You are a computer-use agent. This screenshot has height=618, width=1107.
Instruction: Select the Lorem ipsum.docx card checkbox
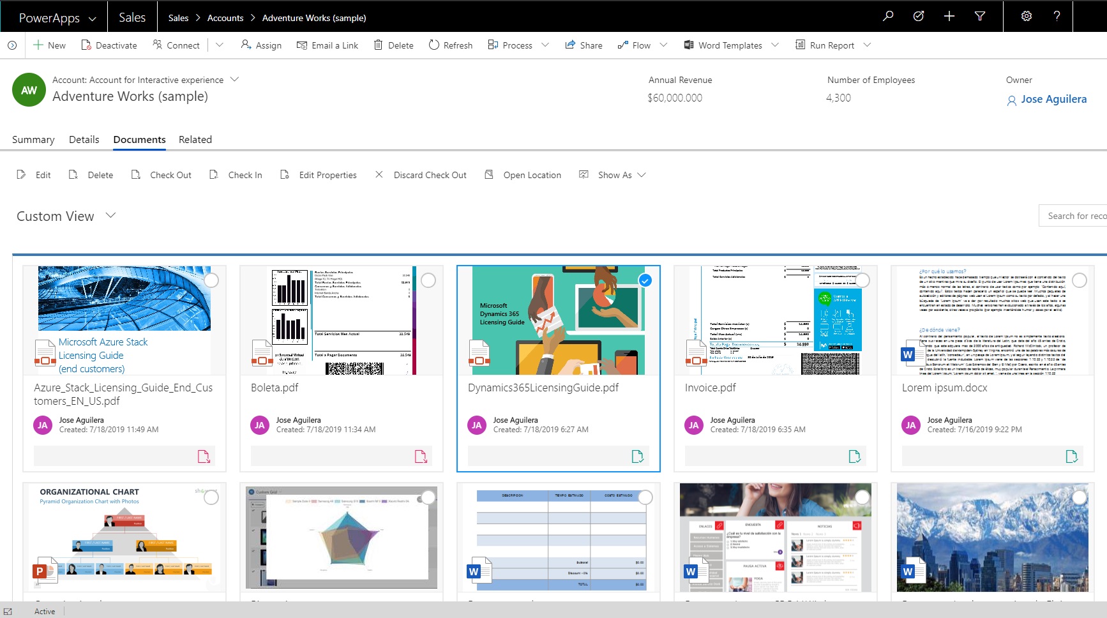coord(1080,280)
